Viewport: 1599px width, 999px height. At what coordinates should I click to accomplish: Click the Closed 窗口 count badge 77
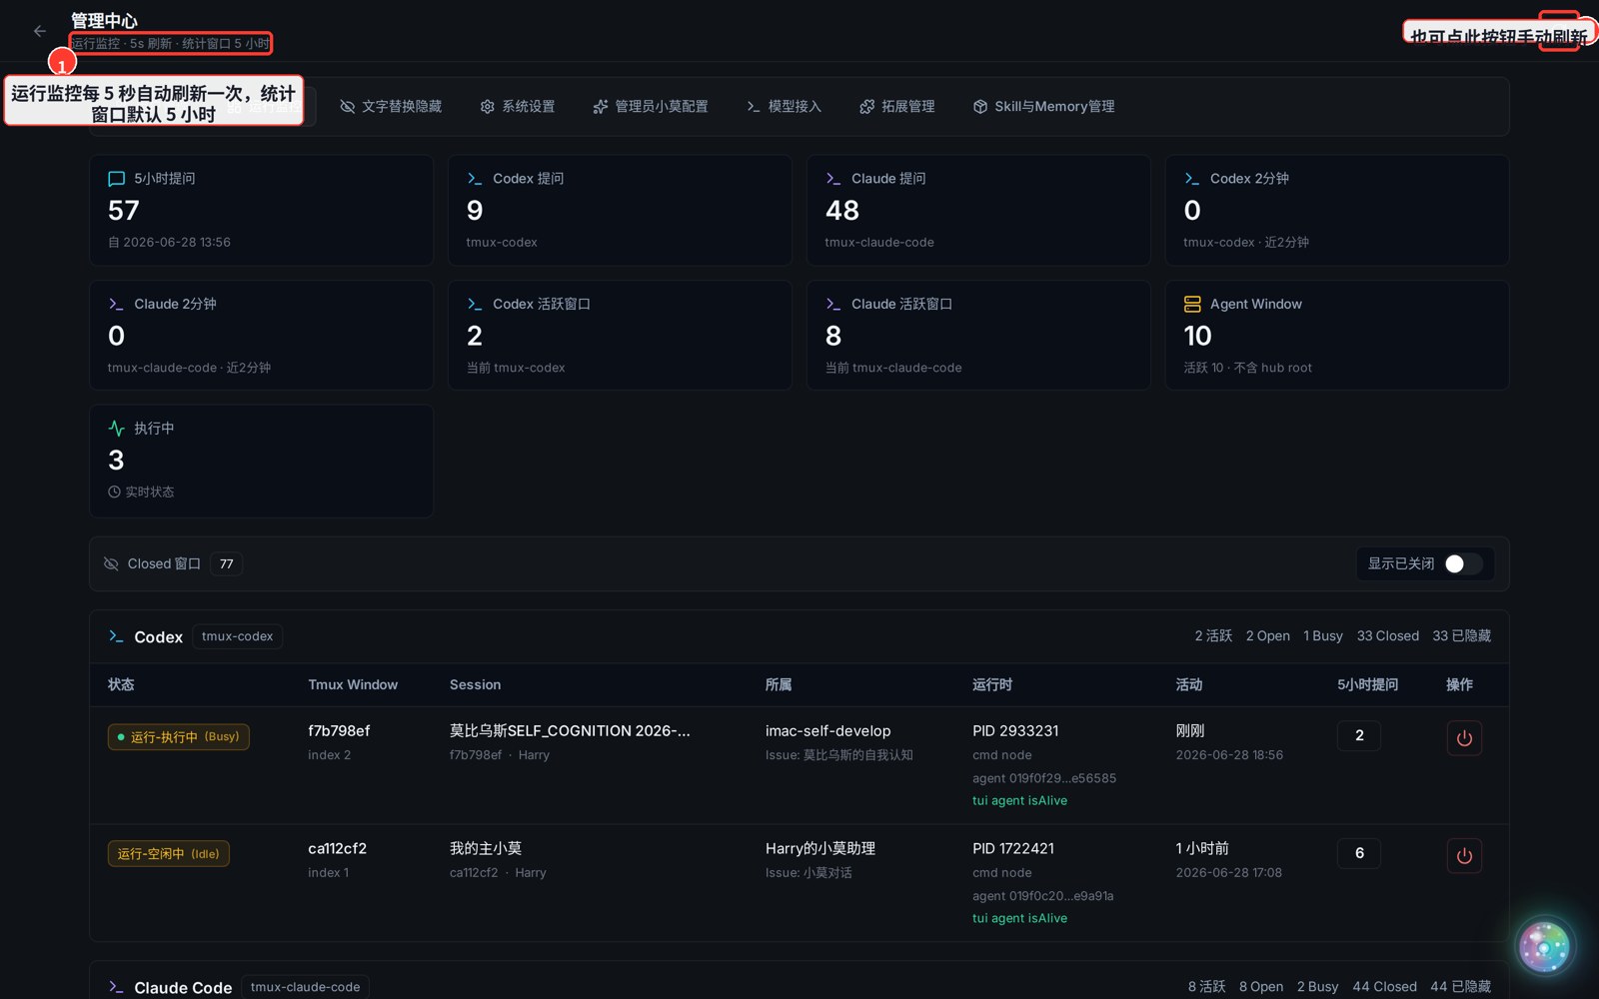[227, 564]
